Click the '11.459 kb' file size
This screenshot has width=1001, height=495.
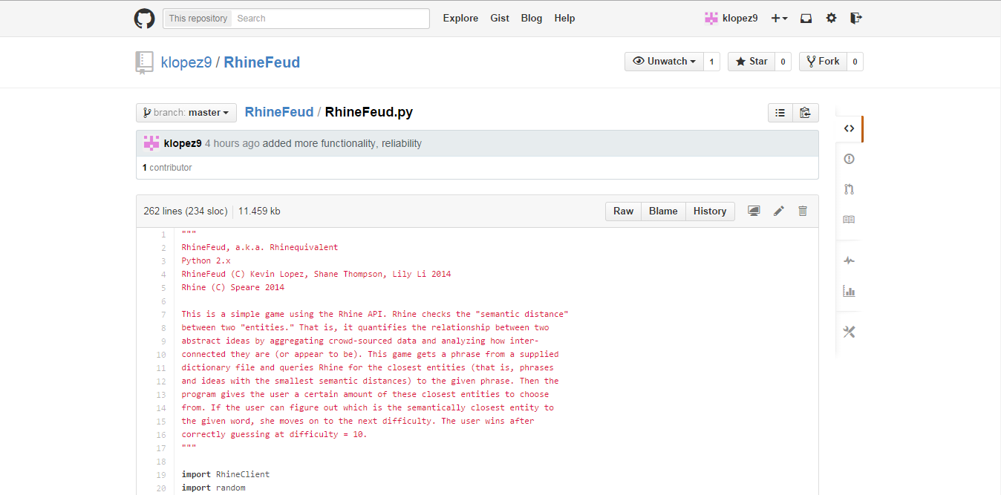tap(259, 212)
